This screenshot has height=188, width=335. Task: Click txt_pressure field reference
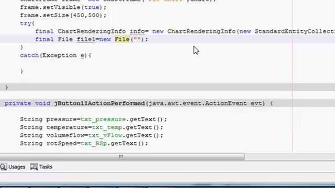pyautogui.click(x=103, y=120)
